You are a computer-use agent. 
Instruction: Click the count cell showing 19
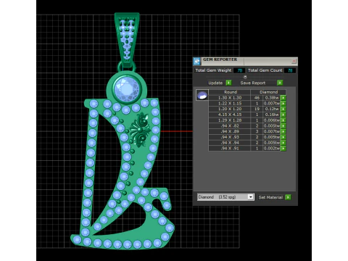point(257,109)
